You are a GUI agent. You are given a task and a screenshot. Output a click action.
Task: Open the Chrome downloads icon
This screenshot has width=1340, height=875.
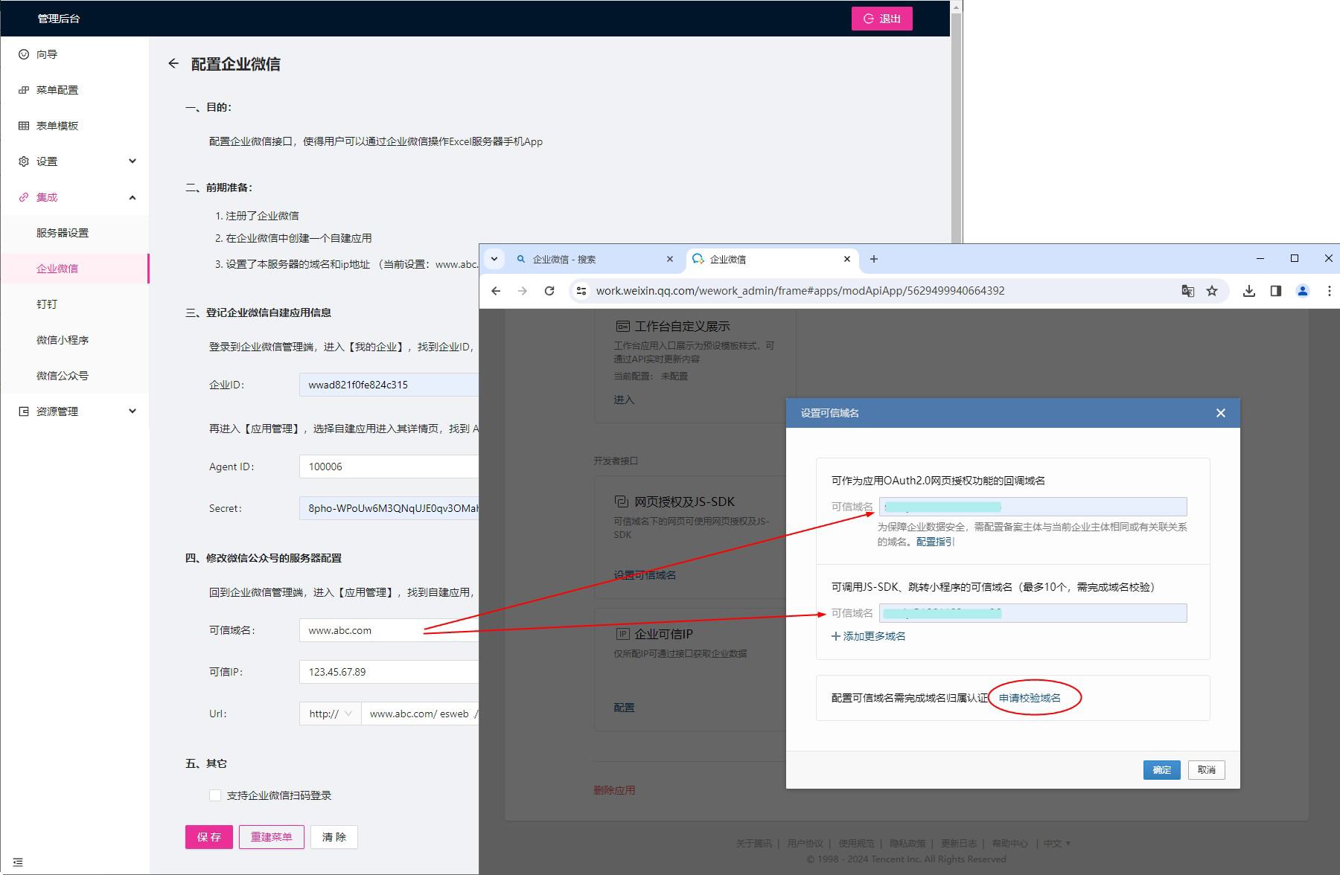[x=1249, y=291]
